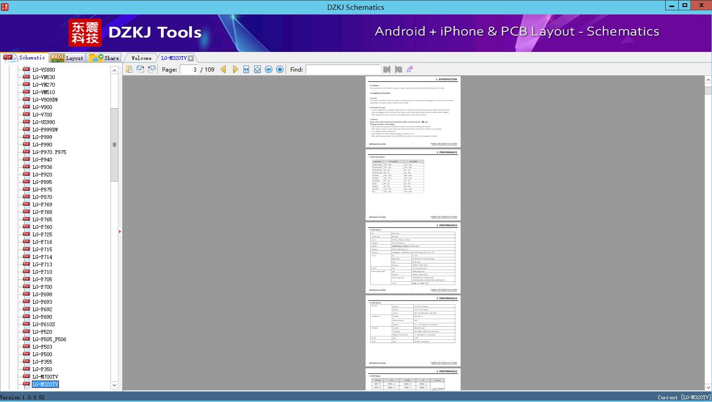Select the LG-M320TV document tab
Screen dimensions: 712x402
[174, 58]
